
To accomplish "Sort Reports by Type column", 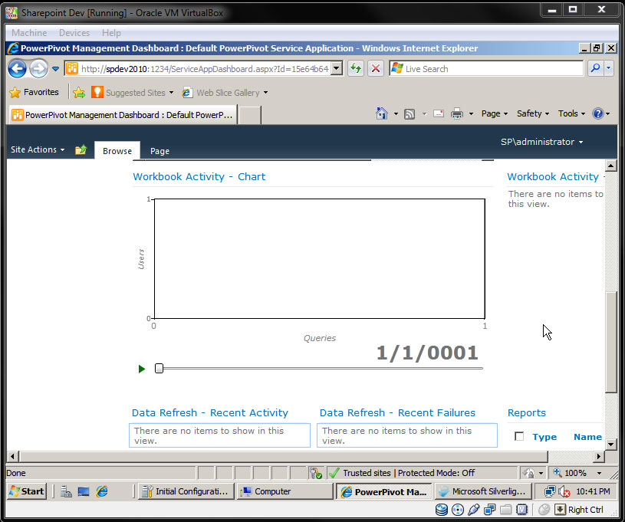I will click(x=544, y=437).
